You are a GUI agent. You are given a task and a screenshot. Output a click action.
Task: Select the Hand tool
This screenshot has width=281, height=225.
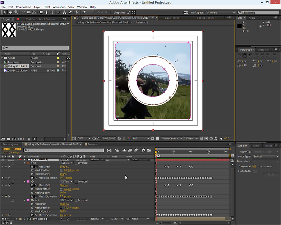11,12
